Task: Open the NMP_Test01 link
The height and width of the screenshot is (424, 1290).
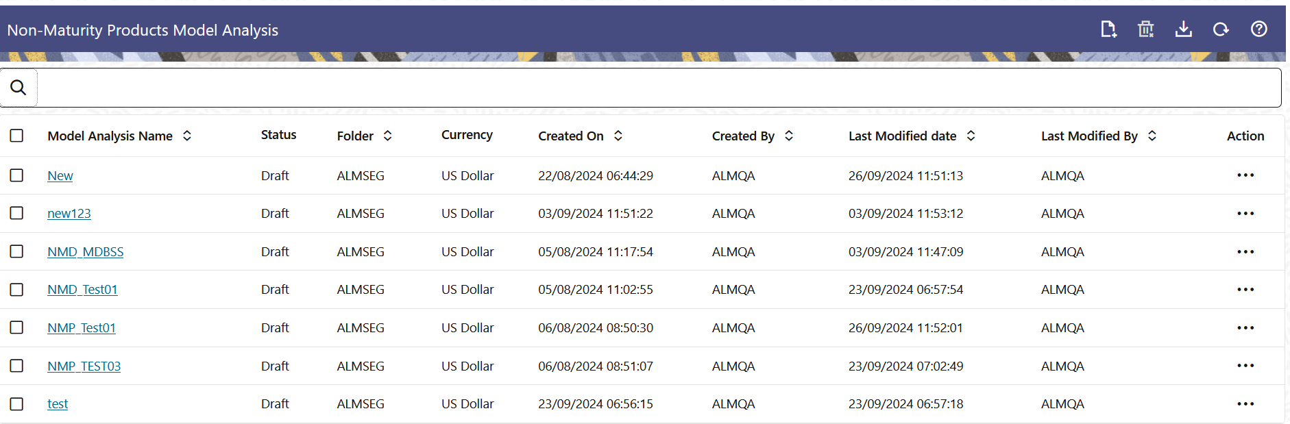Action: [x=82, y=328]
